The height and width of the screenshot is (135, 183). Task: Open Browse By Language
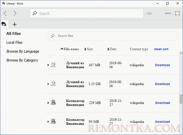coord(23,51)
